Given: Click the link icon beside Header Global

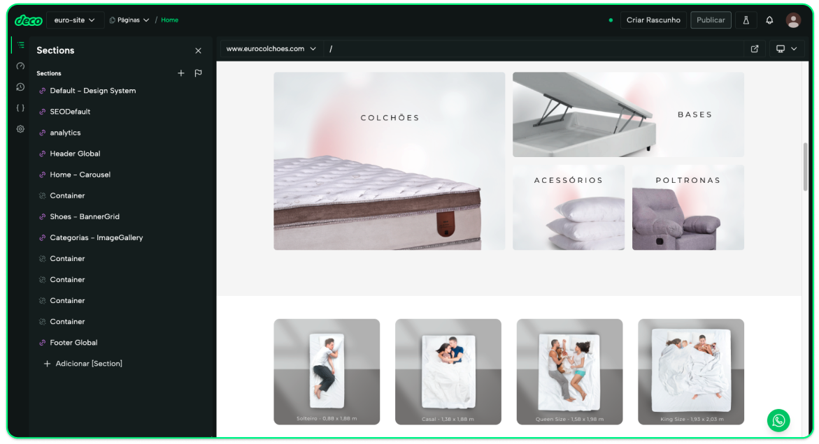Looking at the screenshot, I should (42, 154).
